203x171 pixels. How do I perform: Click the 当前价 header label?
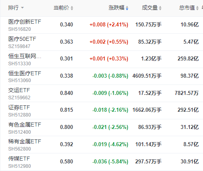(x=61, y=8)
